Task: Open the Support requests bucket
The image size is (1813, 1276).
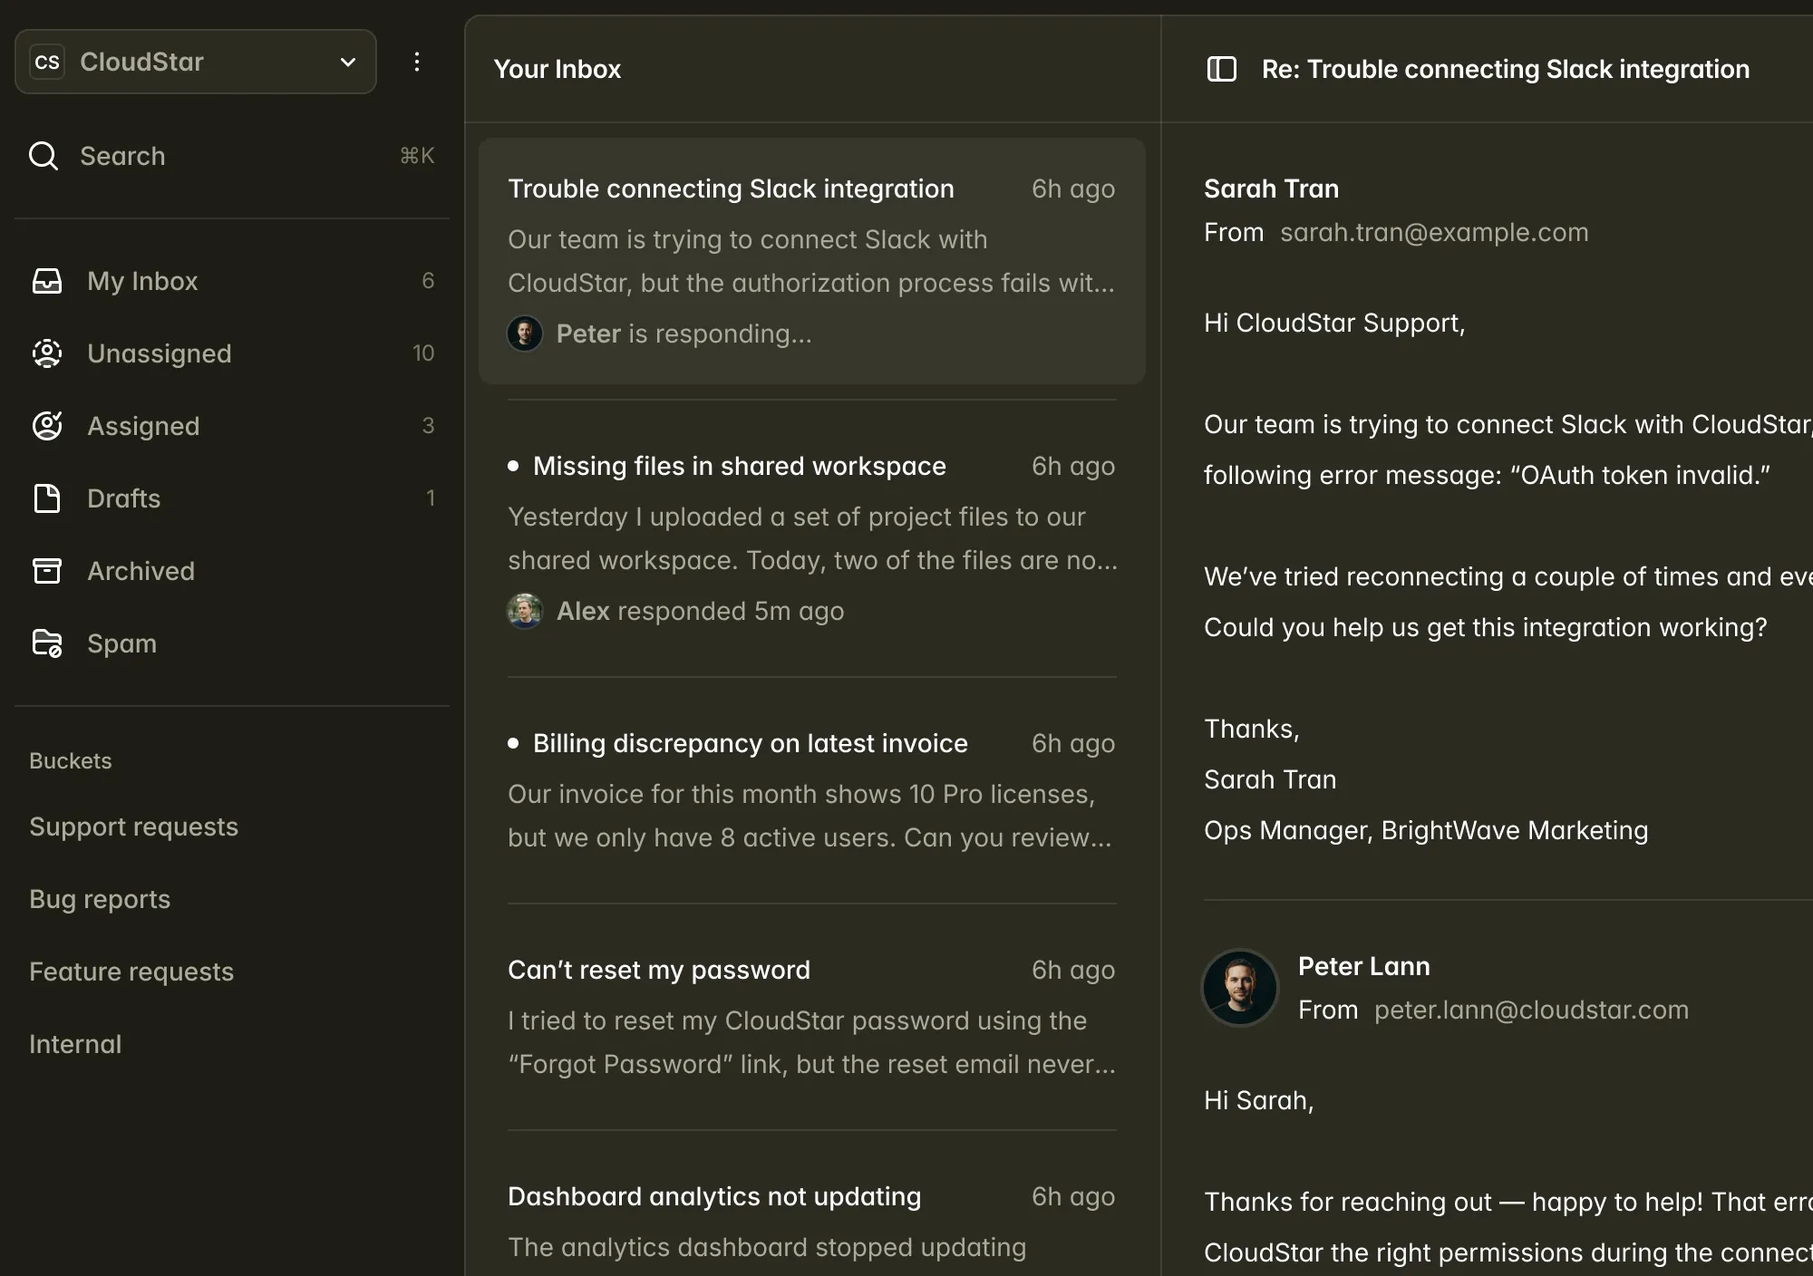Action: [x=134, y=826]
